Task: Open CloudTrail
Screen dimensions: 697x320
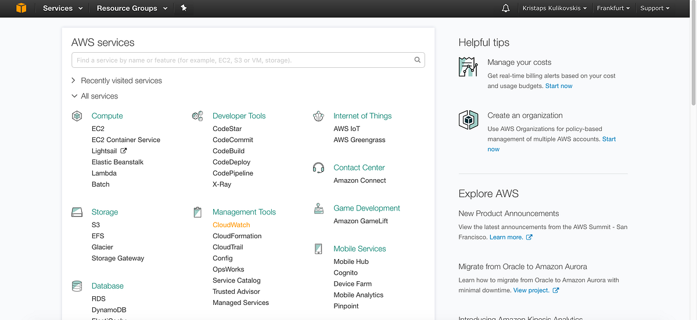Action: (228, 247)
